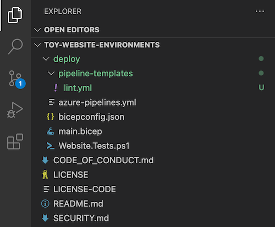Image resolution: width=275 pixels, height=227 pixels.
Task: Click the Bicep icon beside main.bicep
Action: coord(50,131)
